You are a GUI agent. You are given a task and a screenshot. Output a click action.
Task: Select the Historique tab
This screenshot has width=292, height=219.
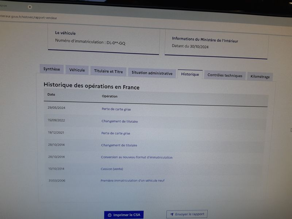[x=190, y=74]
